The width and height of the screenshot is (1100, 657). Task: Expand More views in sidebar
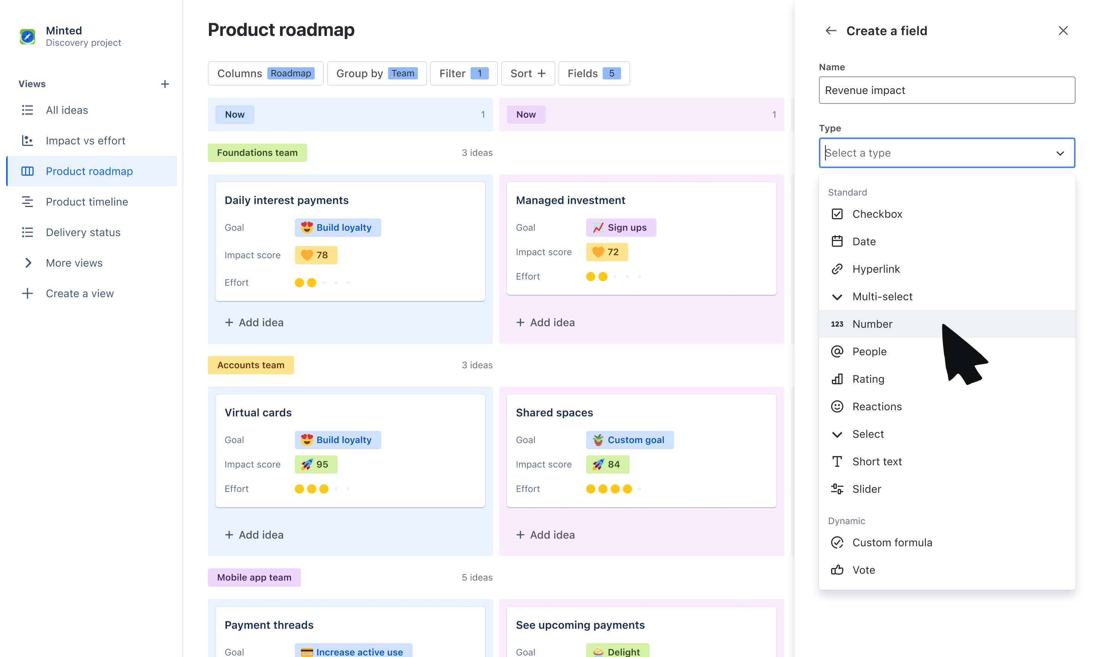click(73, 263)
